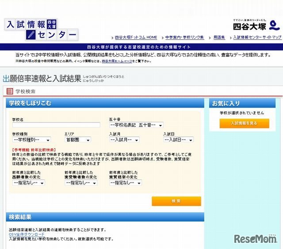Viewport: 283px width, 249px height.
Task: Open 中学案内・学校リンク集 link
Action: 184,37
